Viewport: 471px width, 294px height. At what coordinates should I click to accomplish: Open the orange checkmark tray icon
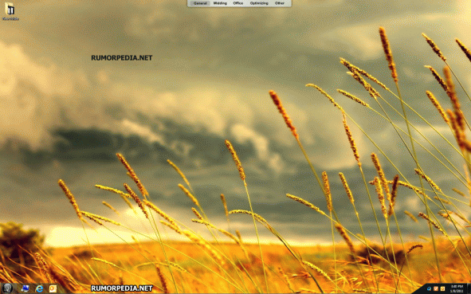pos(436,289)
